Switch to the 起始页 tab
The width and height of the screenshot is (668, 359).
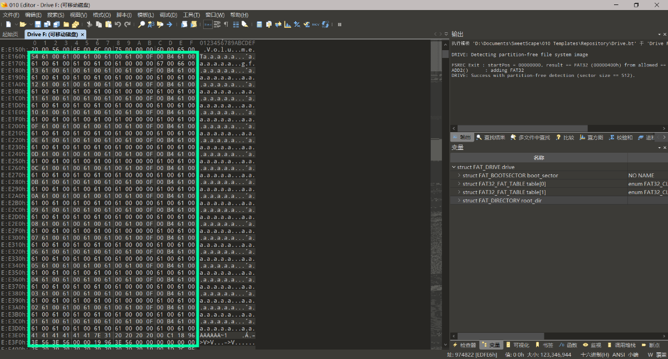[x=10, y=35]
